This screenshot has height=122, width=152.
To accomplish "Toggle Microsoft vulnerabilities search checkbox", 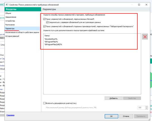I will pyautogui.click(x=44, y=19).
